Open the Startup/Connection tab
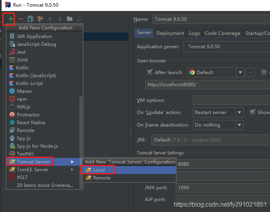Screen dimensions: 270x212 (257, 33)
